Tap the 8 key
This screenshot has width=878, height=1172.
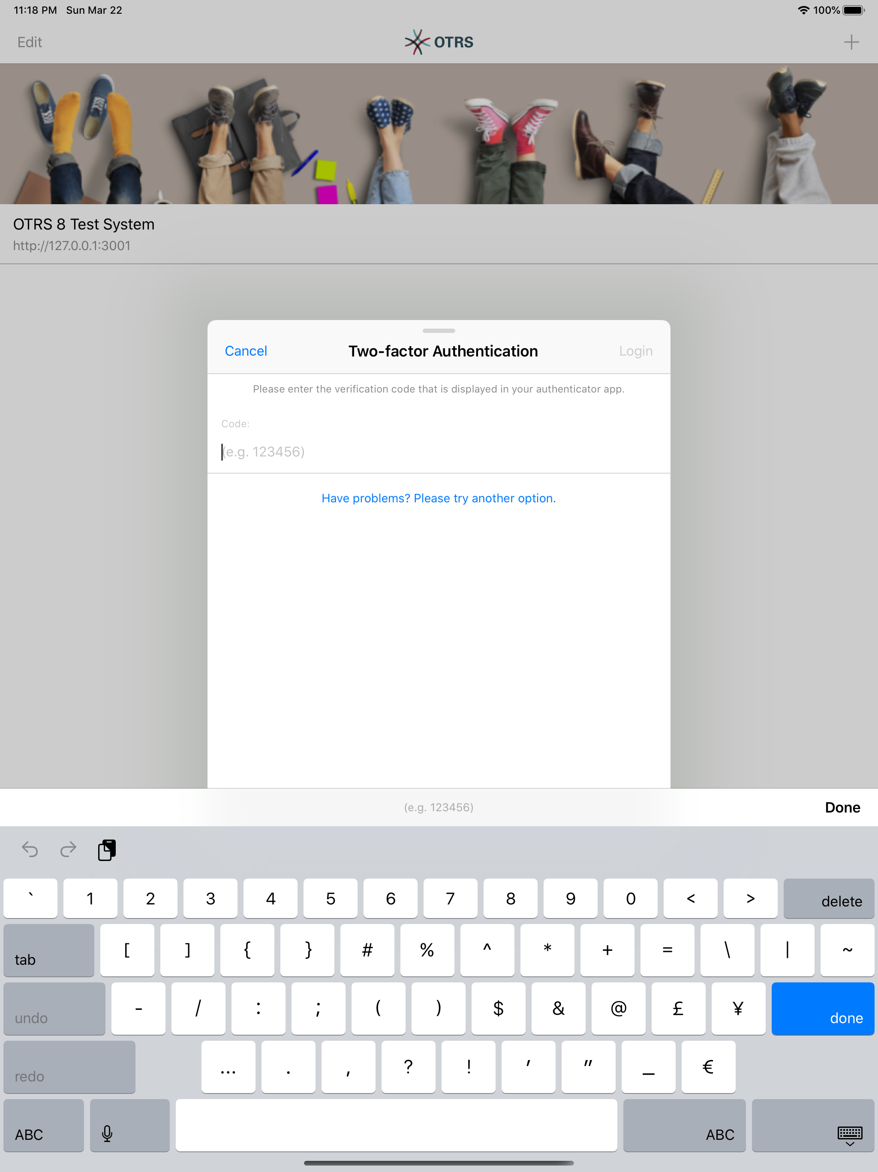click(x=511, y=899)
